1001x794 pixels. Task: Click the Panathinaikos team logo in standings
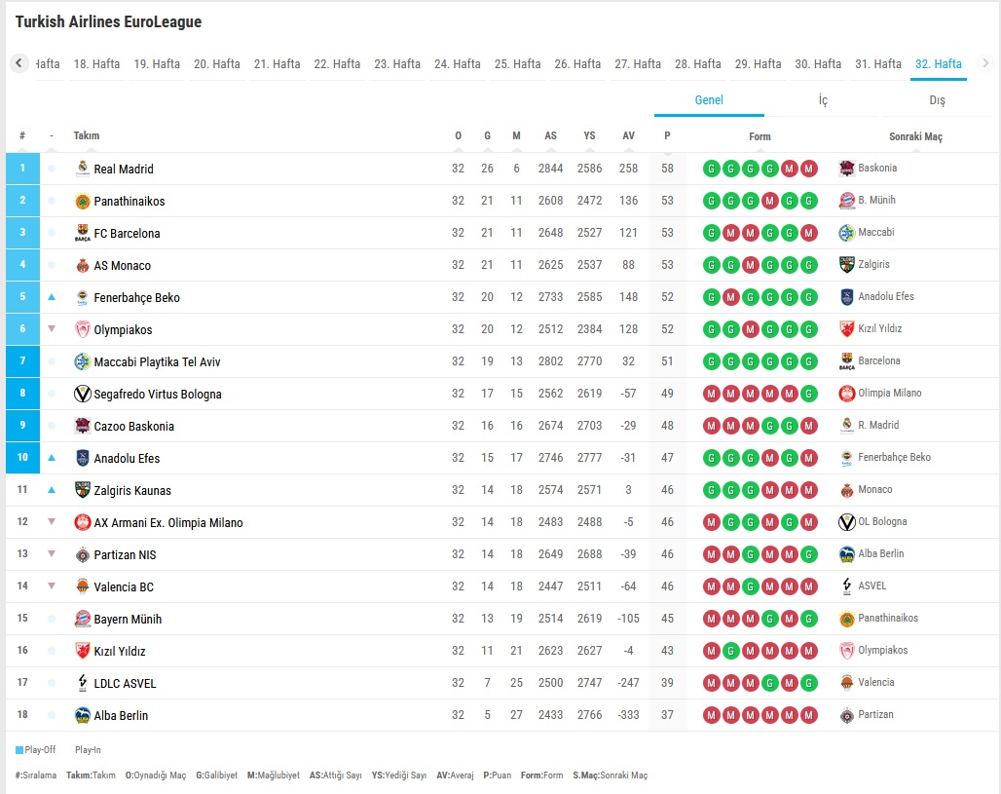pyautogui.click(x=83, y=202)
